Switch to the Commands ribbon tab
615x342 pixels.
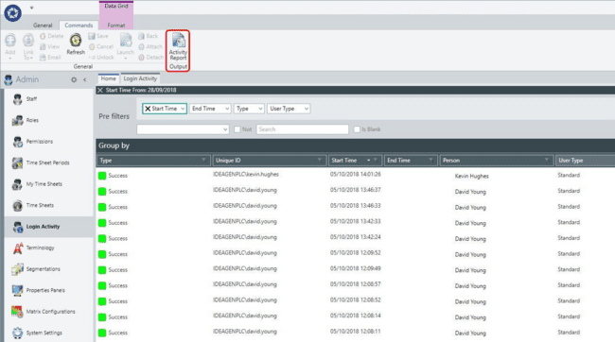pyautogui.click(x=79, y=26)
